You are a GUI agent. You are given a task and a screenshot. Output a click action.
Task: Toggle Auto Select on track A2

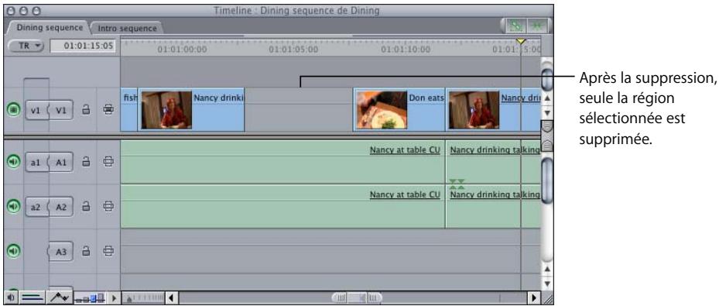point(108,207)
